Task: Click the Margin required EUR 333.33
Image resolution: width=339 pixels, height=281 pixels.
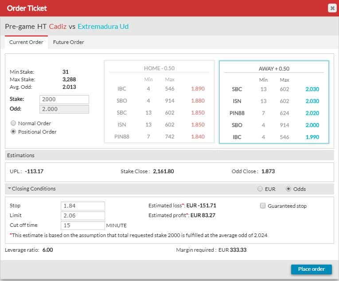Action: tap(232, 250)
